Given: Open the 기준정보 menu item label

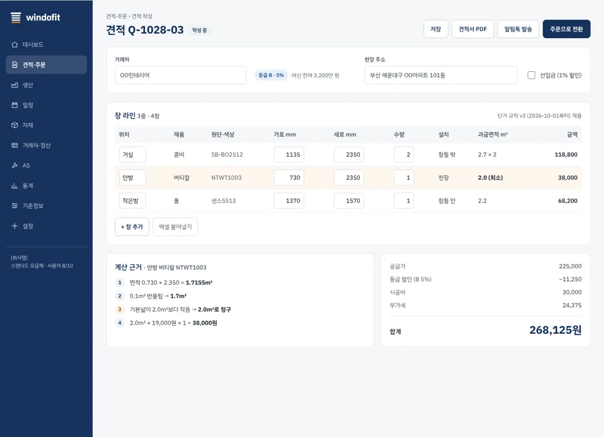Looking at the screenshot, I should click(x=33, y=206).
